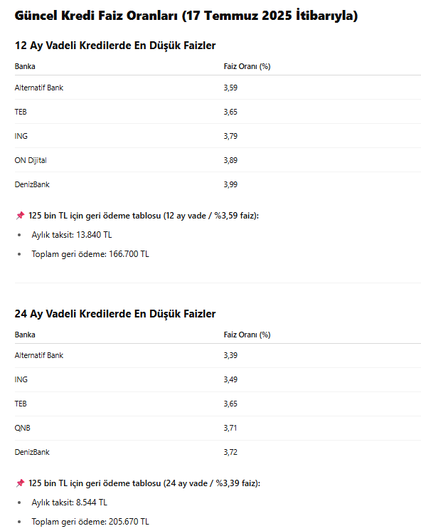Select Alternatif Bank row in 12-month table
The image size is (421, 531).
[218, 88]
